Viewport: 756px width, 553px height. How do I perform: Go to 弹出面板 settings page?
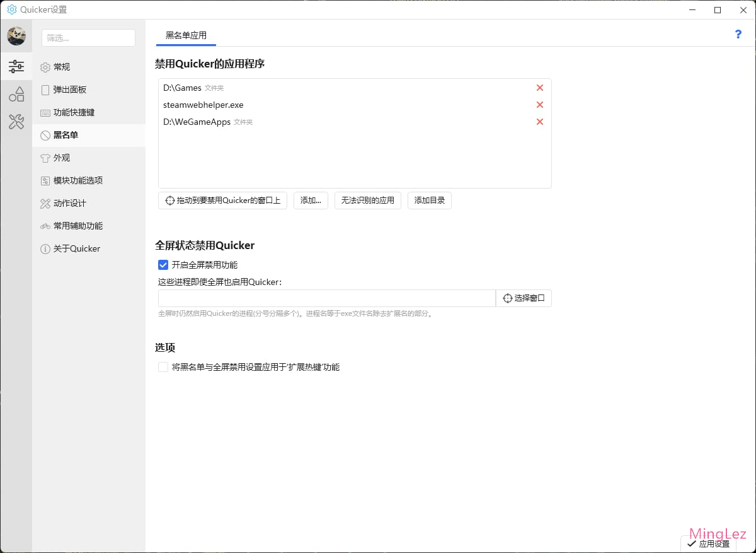coord(69,90)
